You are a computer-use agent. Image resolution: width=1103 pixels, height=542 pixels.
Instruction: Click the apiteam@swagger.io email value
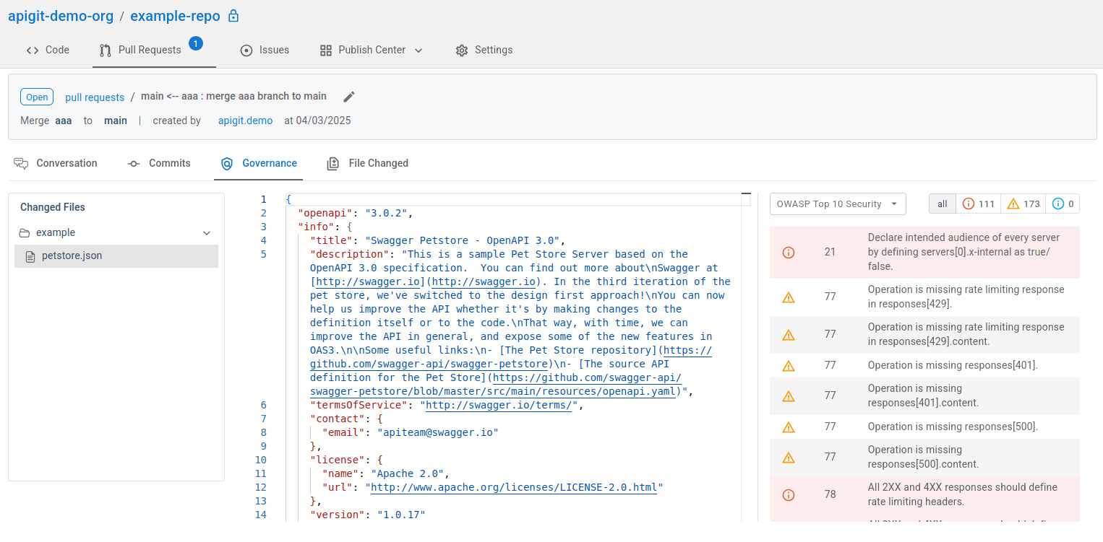(x=438, y=433)
